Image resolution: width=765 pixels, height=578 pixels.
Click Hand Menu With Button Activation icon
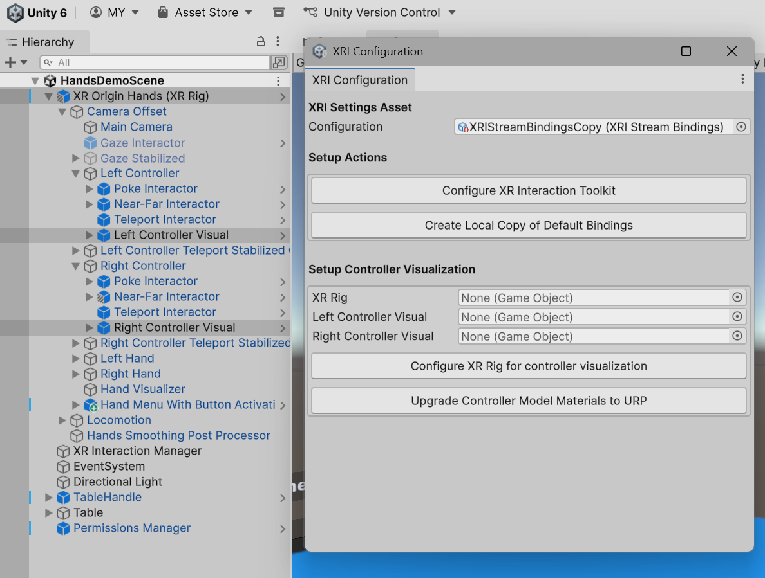click(x=91, y=405)
